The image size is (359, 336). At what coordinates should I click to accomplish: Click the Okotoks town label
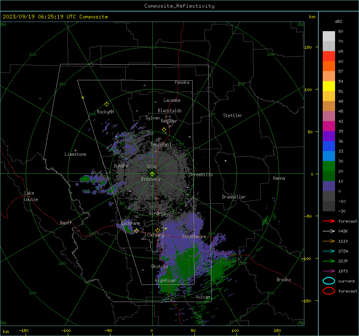click(x=160, y=266)
